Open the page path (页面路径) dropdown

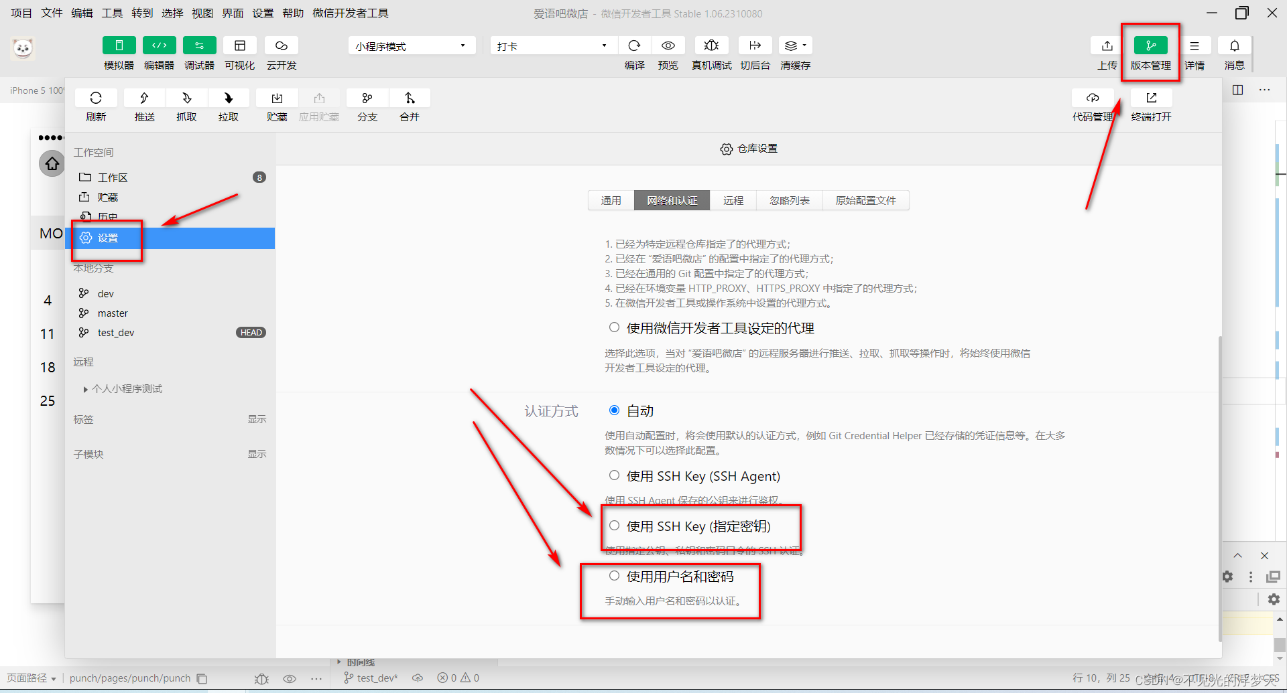click(32, 678)
